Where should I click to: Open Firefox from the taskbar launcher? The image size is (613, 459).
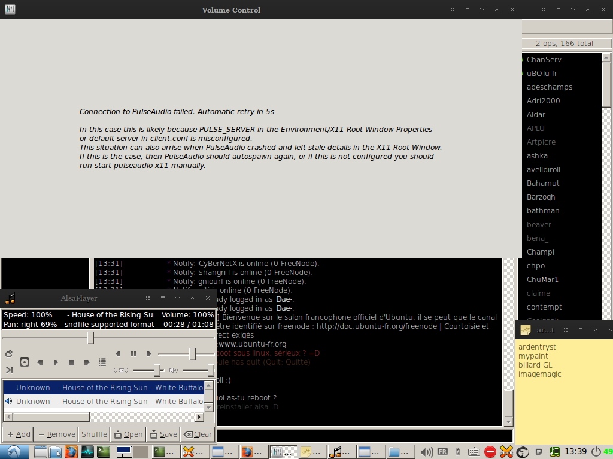tap(71, 452)
